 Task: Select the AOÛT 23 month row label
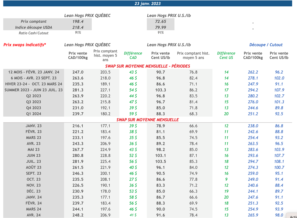click(x=34, y=167)
